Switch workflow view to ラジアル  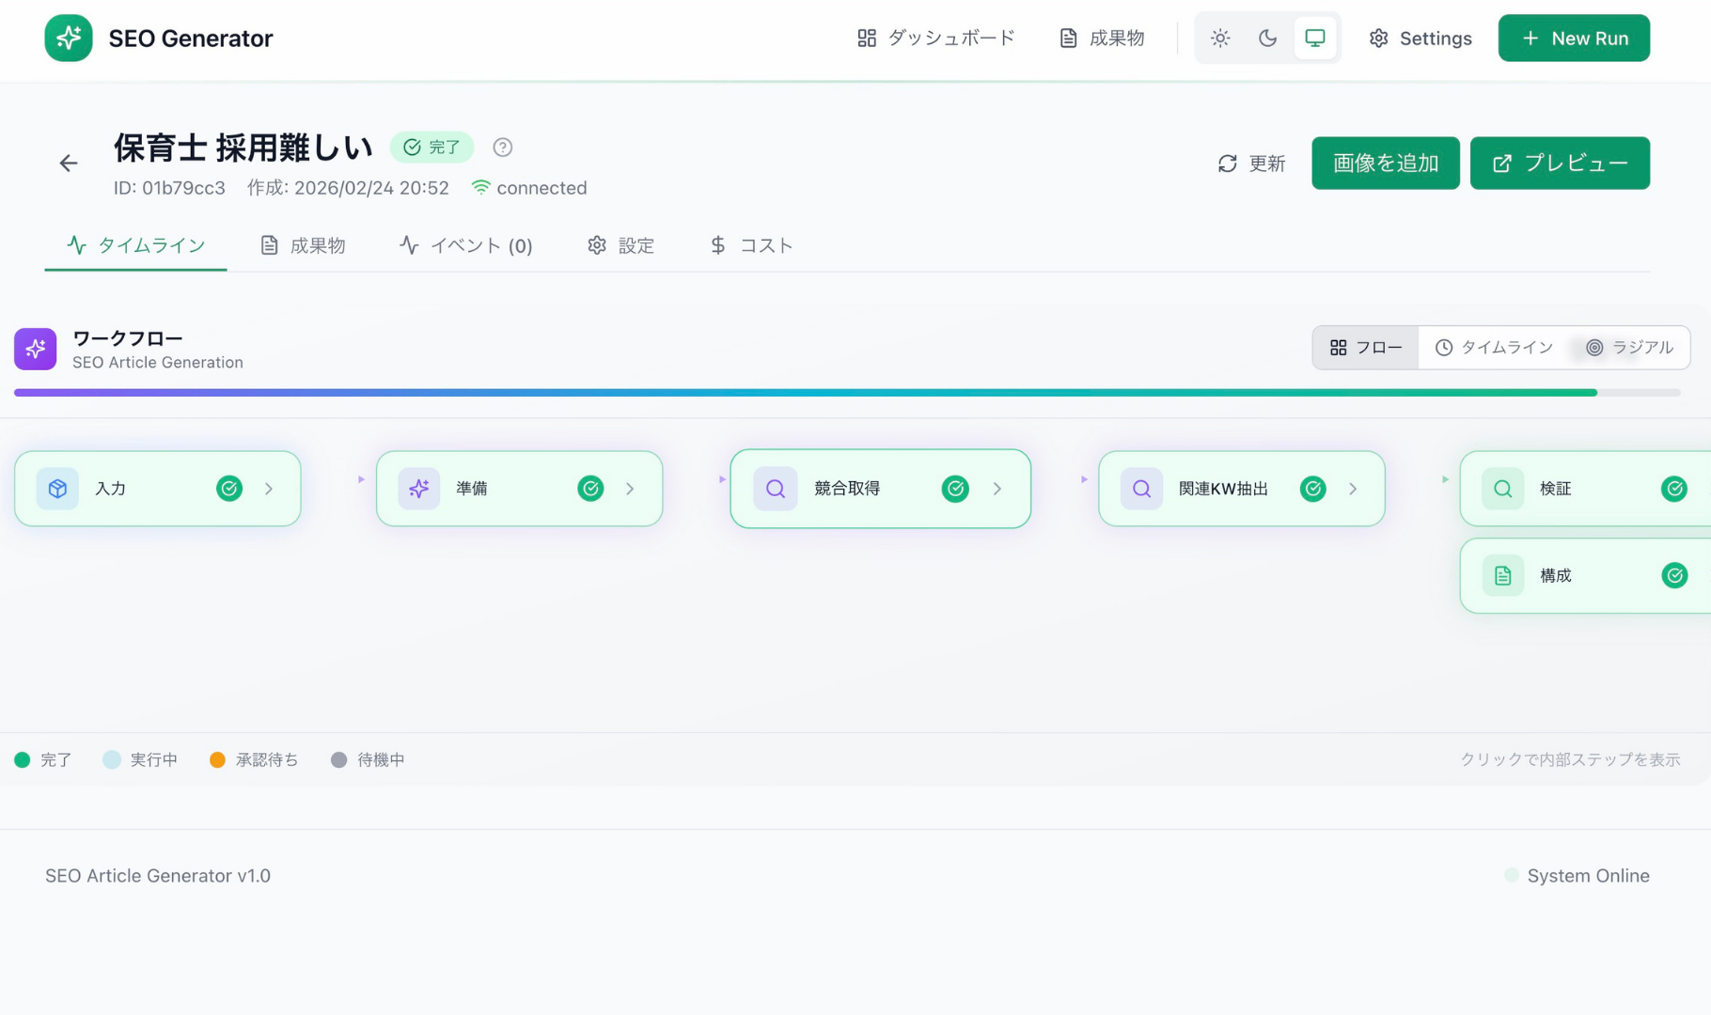click(1629, 348)
